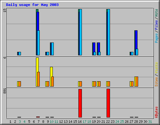Click the 'KBytes' legend label
Image resolution: width=160 pixels, height=125 pixels.
156,112
